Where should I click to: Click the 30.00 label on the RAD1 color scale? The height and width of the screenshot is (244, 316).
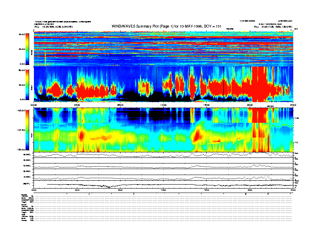pyautogui.click(x=22, y=85)
